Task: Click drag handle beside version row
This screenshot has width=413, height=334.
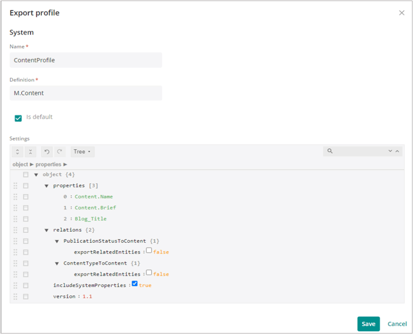Action: (15, 297)
